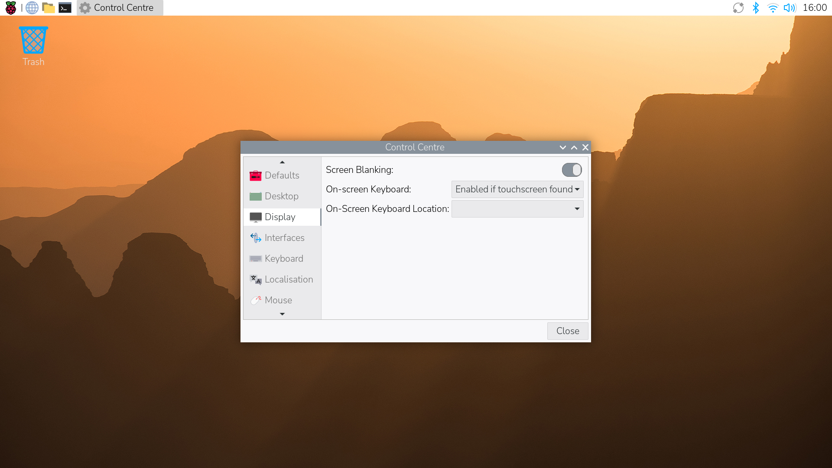Open the Keyboard settings icon
Image resolution: width=832 pixels, height=468 pixels.
click(256, 258)
